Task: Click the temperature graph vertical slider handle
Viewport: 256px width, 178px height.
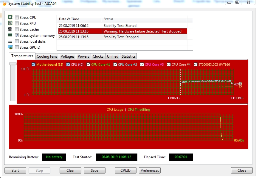Action: click(13, 64)
